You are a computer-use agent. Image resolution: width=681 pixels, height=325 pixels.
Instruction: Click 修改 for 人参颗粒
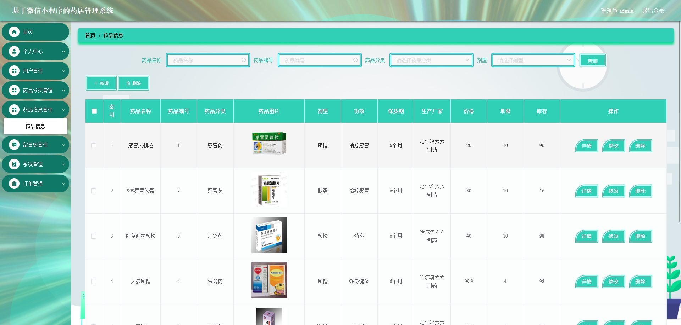click(613, 282)
